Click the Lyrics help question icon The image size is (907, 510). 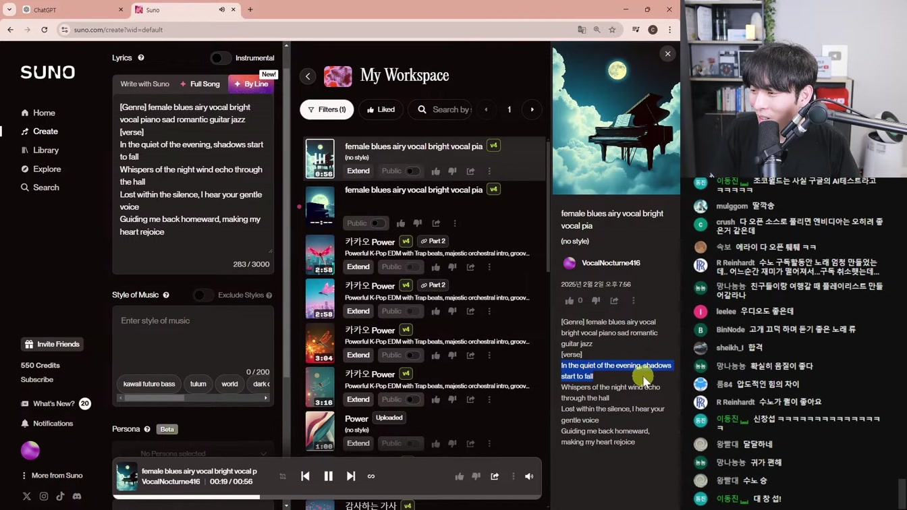141,58
